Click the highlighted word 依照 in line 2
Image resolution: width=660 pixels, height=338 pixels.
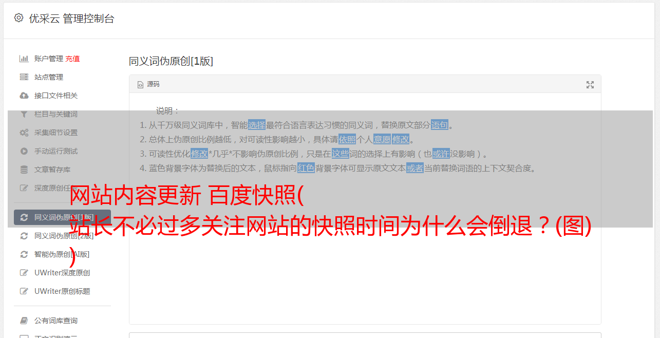click(347, 139)
